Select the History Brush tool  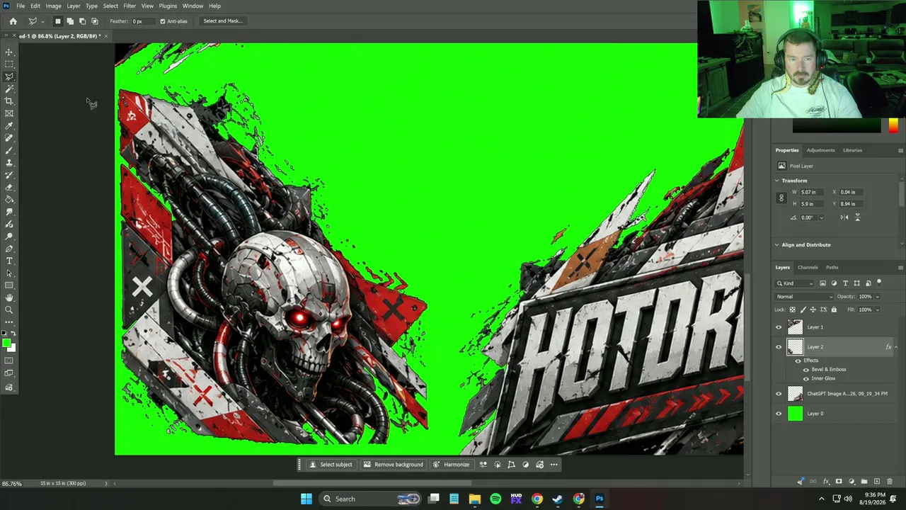(9, 175)
